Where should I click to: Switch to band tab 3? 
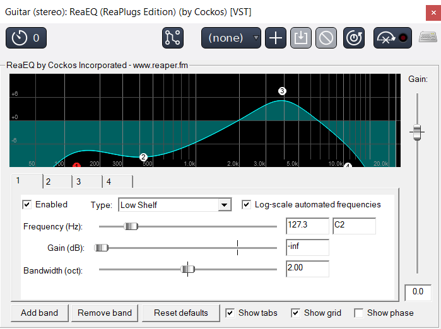click(88, 182)
